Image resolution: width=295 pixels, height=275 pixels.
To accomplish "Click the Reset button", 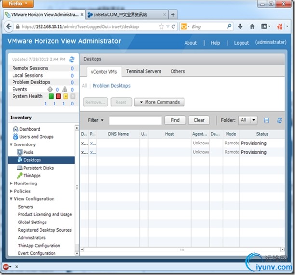I will [121, 102].
